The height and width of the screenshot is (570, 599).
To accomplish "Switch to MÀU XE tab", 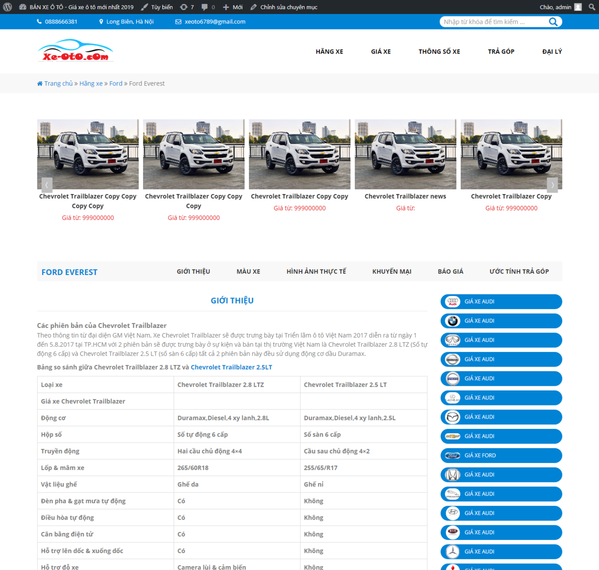I will [248, 272].
